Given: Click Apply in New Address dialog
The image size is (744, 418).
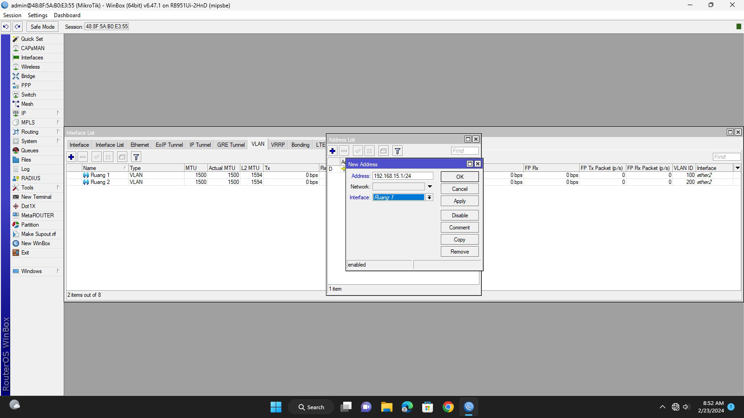Looking at the screenshot, I should coord(459,201).
